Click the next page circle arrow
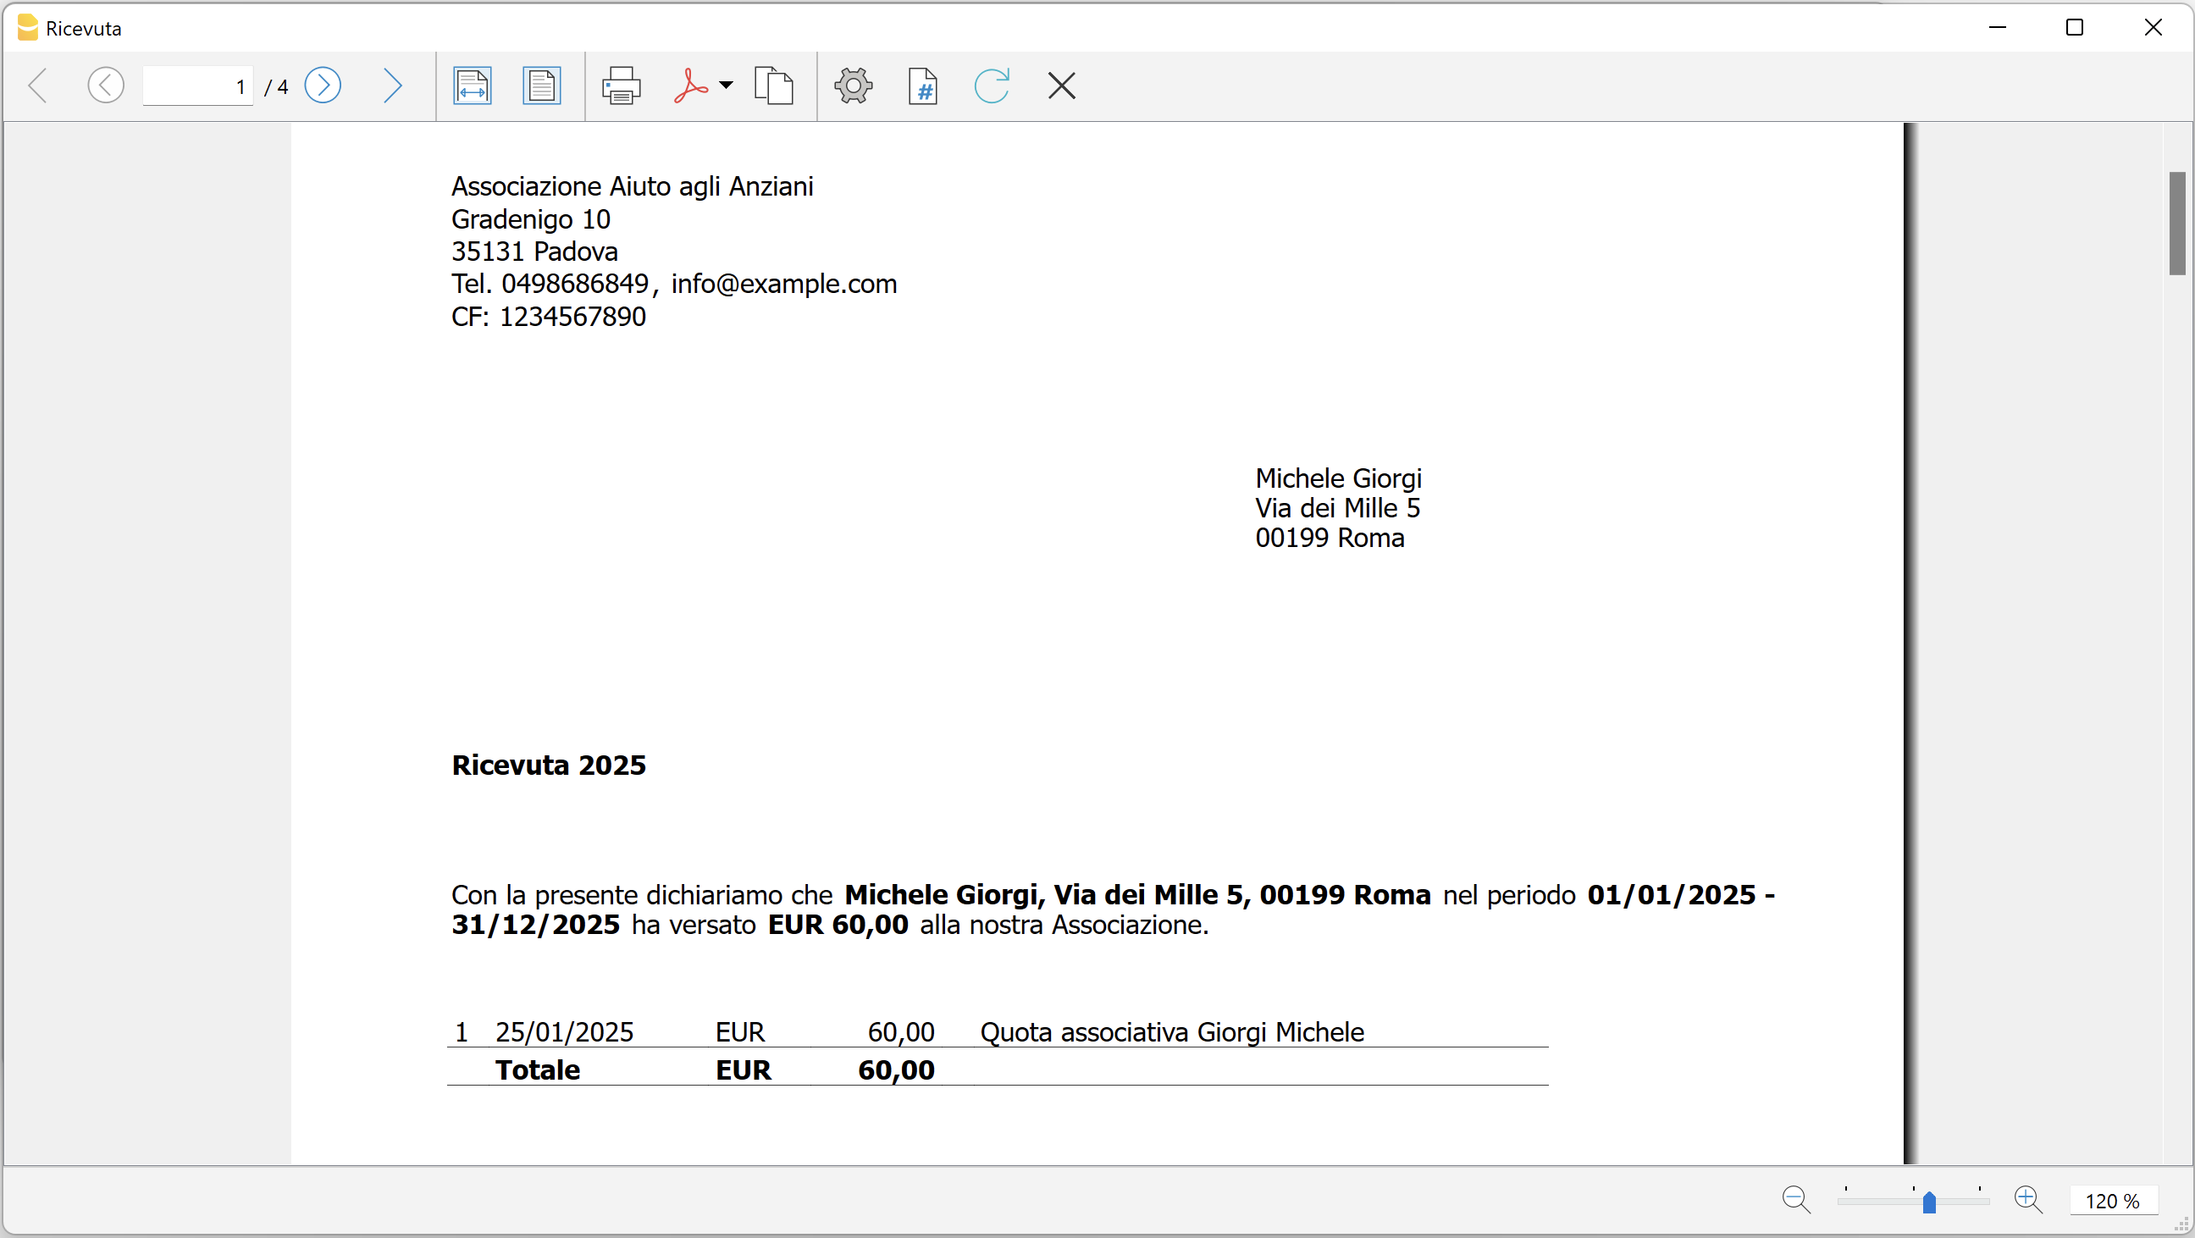 click(x=323, y=86)
